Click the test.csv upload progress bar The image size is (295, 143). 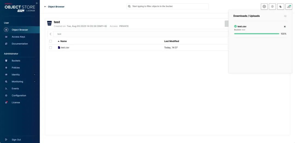point(256,34)
